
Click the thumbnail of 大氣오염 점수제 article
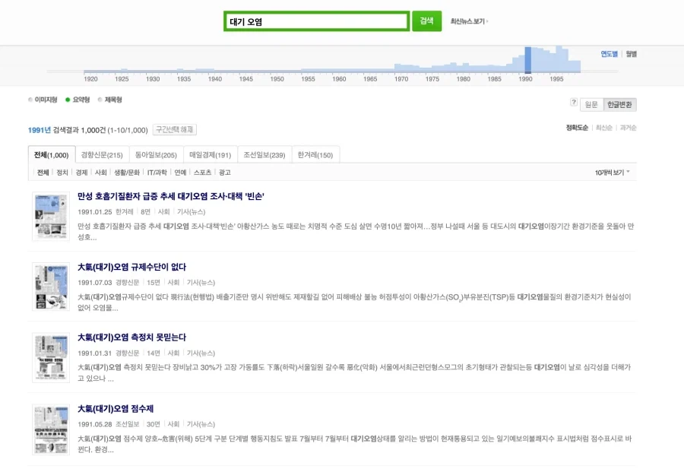50,428
